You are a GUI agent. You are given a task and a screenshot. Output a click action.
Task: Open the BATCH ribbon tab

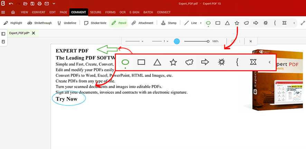pos(148,12)
